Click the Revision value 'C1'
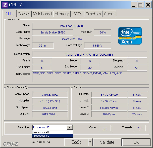The height and width of the screenshot is (148, 153). (137, 68)
